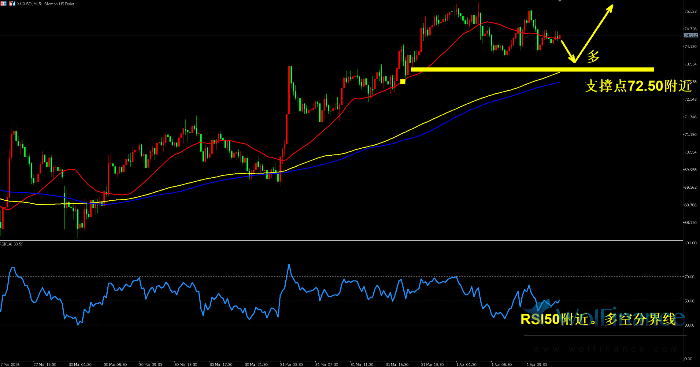
Task: Click the www.wolfinance.com watermark link
Action: point(606,349)
